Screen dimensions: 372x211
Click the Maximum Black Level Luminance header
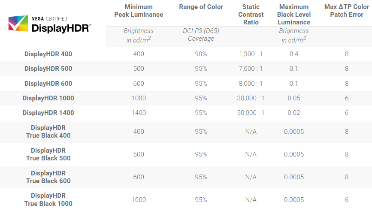[293, 15]
